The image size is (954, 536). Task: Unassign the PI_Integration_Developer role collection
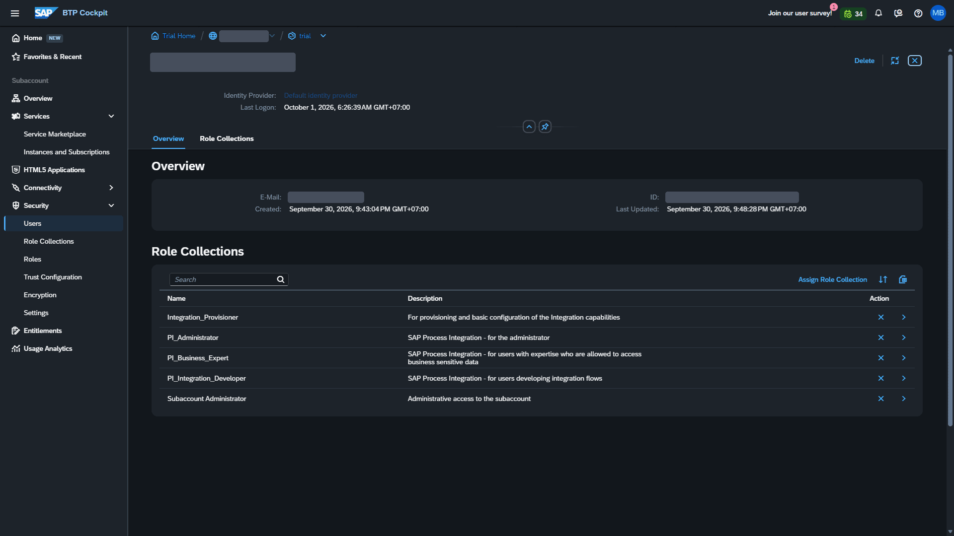click(x=881, y=378)
